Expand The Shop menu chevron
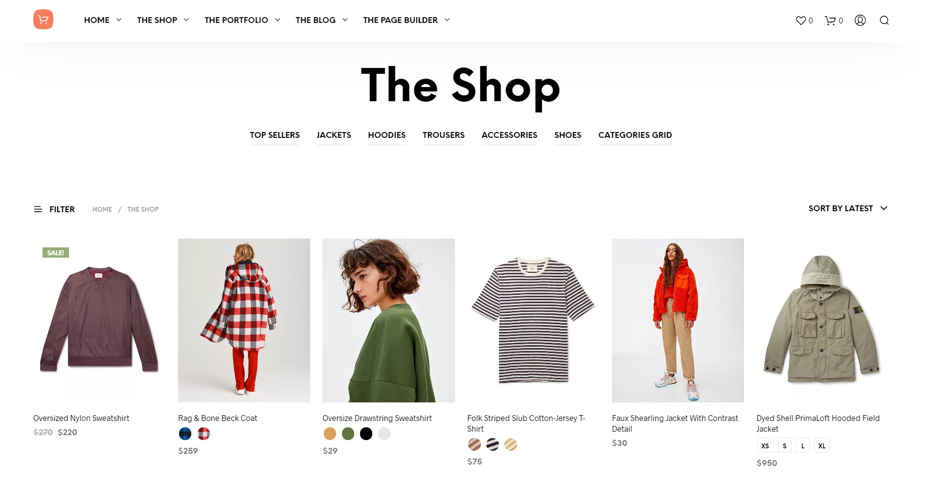The height and width of the screenshot is (486, 928). coord(186,20)
